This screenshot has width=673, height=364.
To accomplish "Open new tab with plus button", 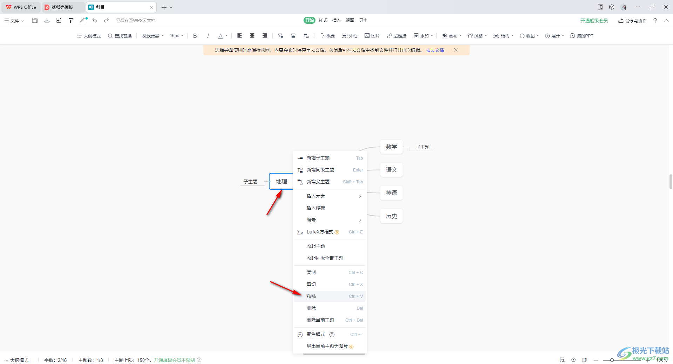I will [x=164, y=7].
